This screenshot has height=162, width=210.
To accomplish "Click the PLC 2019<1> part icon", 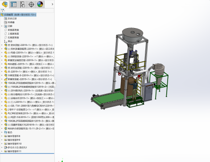I will pos(6,113).
